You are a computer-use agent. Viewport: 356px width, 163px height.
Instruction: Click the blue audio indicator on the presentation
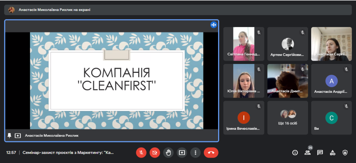coord(213,25)
